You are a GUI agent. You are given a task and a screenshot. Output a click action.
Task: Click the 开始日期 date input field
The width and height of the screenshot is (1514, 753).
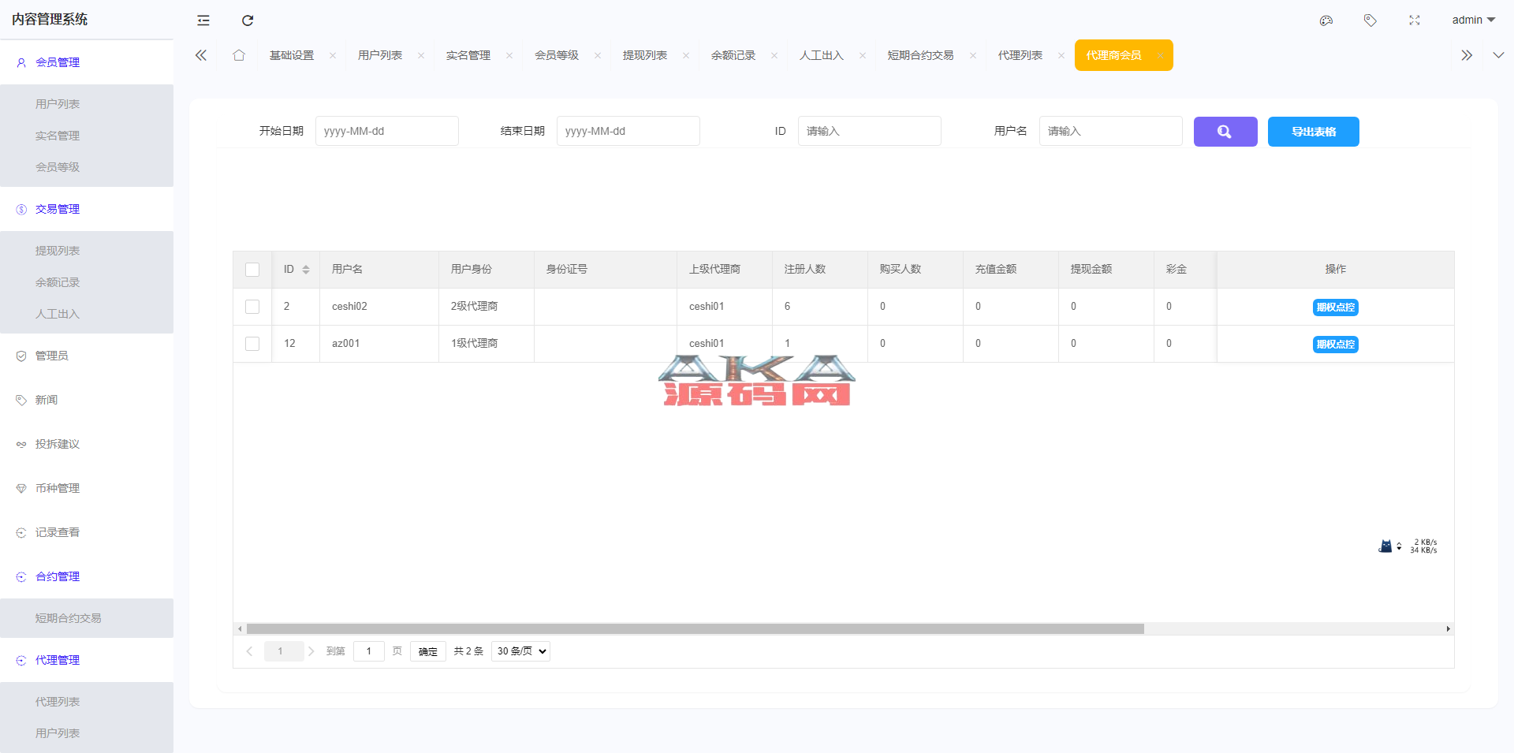click(x=386, y=131)
